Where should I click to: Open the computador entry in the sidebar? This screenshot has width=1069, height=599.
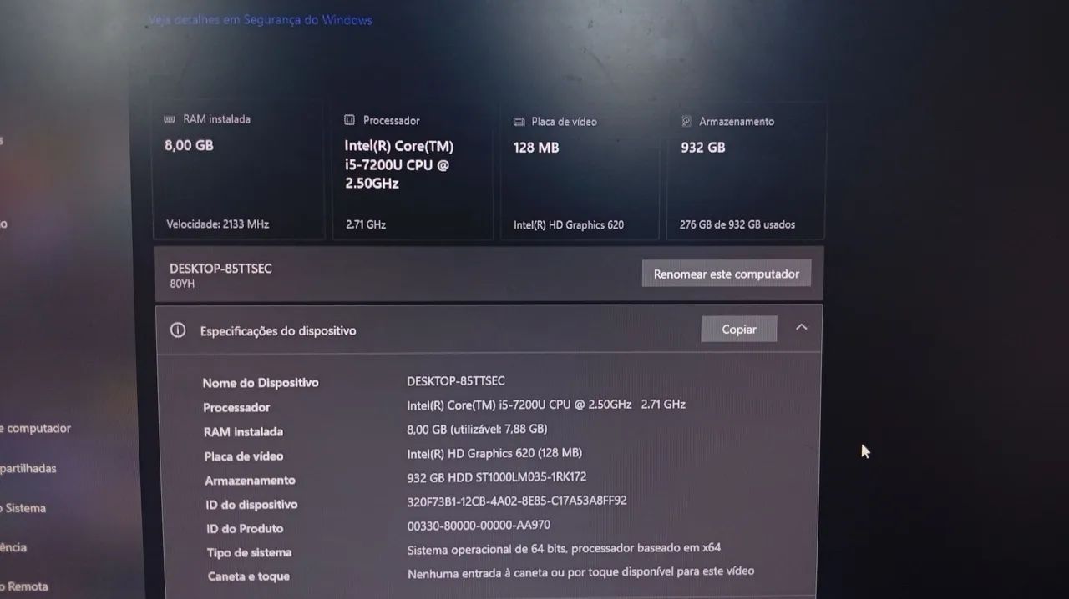click(x=35, y=428)
